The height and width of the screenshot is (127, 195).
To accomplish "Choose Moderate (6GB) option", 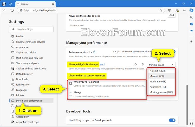I will coord(161,81).
